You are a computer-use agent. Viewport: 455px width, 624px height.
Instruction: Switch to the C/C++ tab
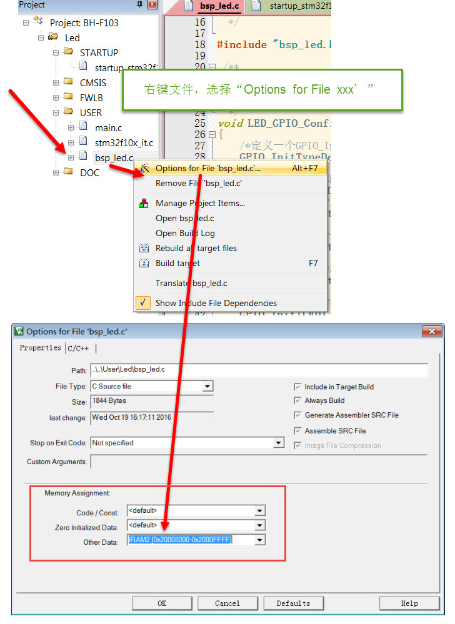79,349
